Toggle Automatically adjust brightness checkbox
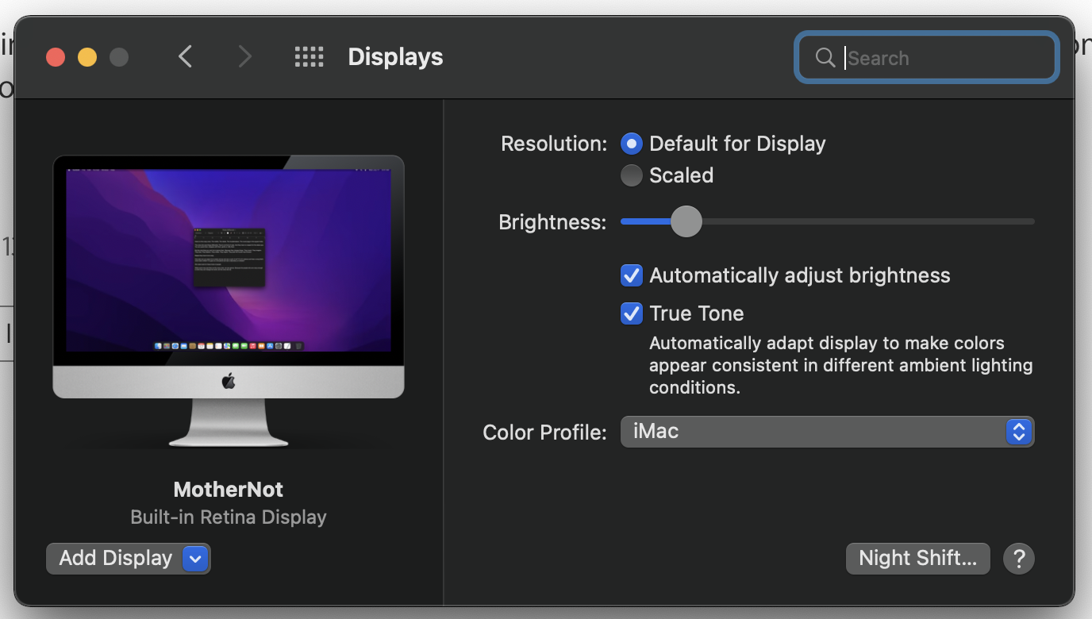The image size is (1092, 619). point(631,275)
